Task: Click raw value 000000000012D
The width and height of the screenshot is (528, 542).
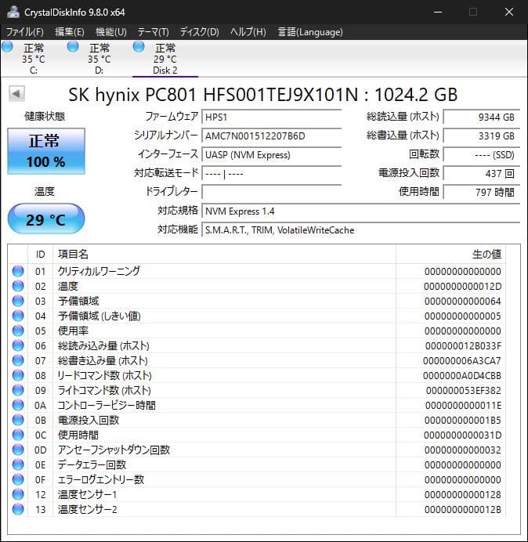Action: tap(463, 286)
